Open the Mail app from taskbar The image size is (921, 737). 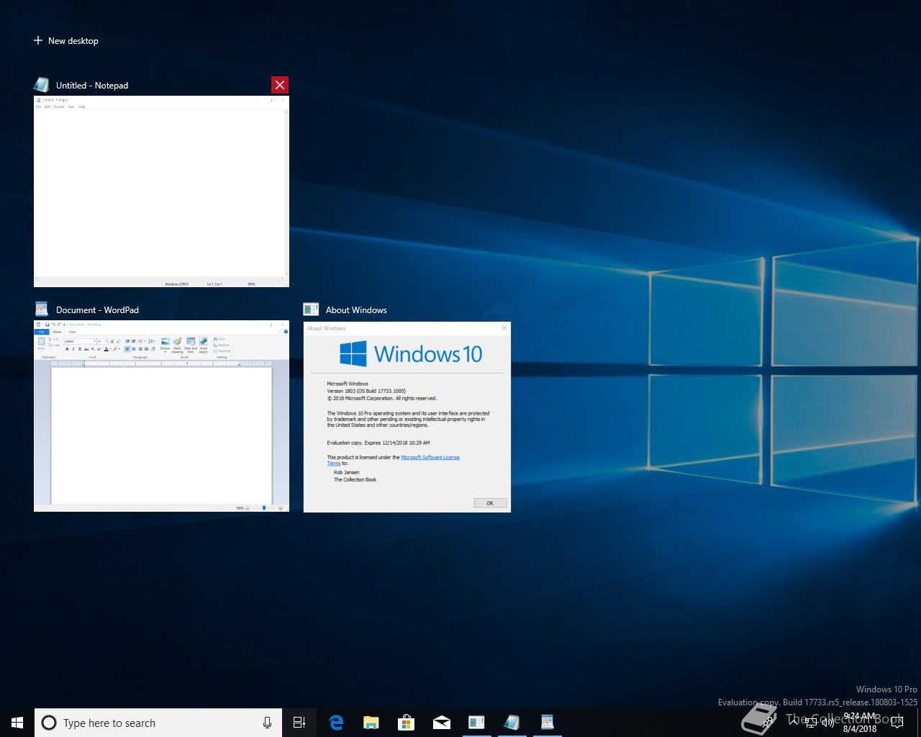[x=442, y=723]
